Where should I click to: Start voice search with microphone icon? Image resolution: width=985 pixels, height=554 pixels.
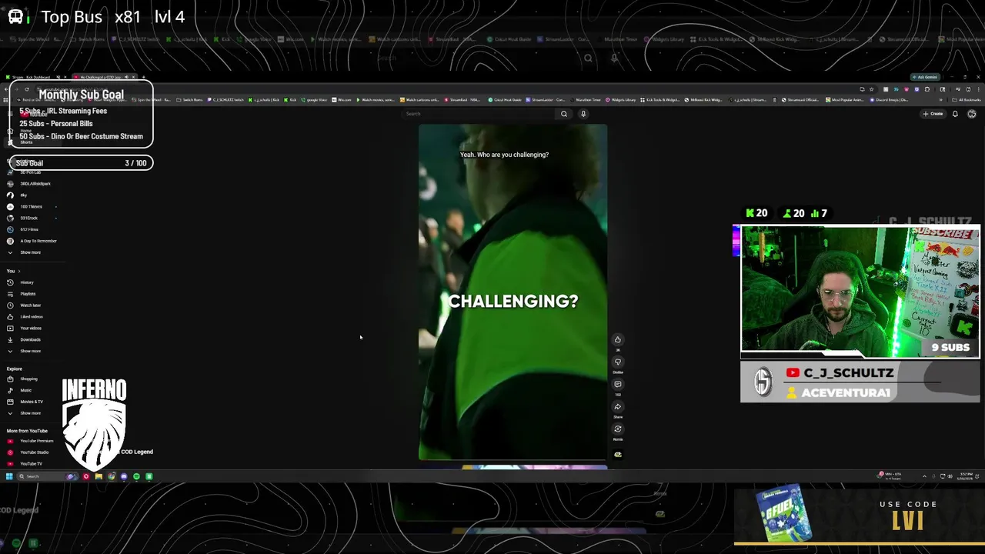[x=583, y=114]
